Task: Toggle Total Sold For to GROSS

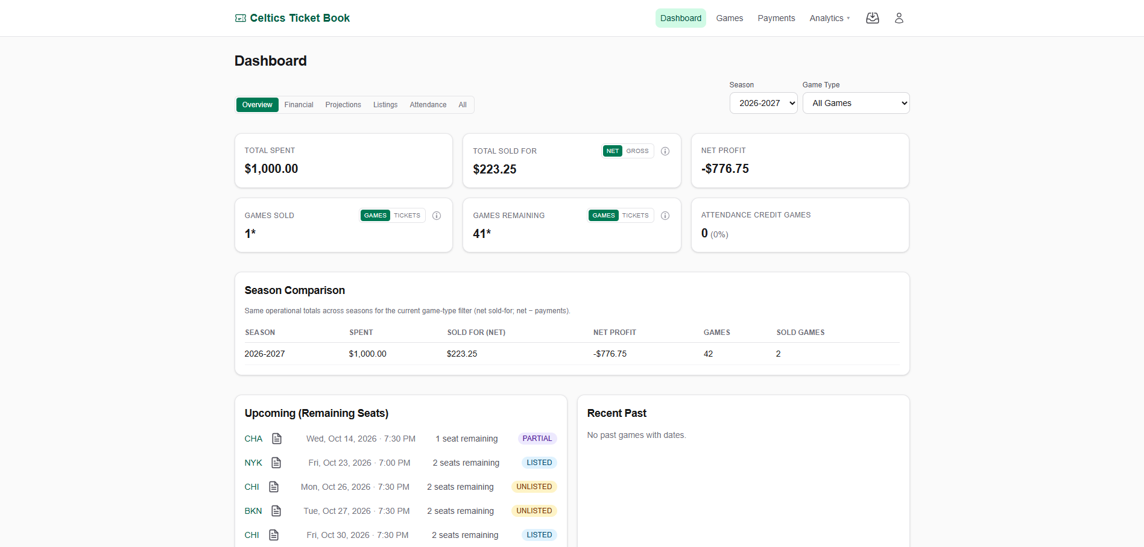Action: (x=637, y=151)
